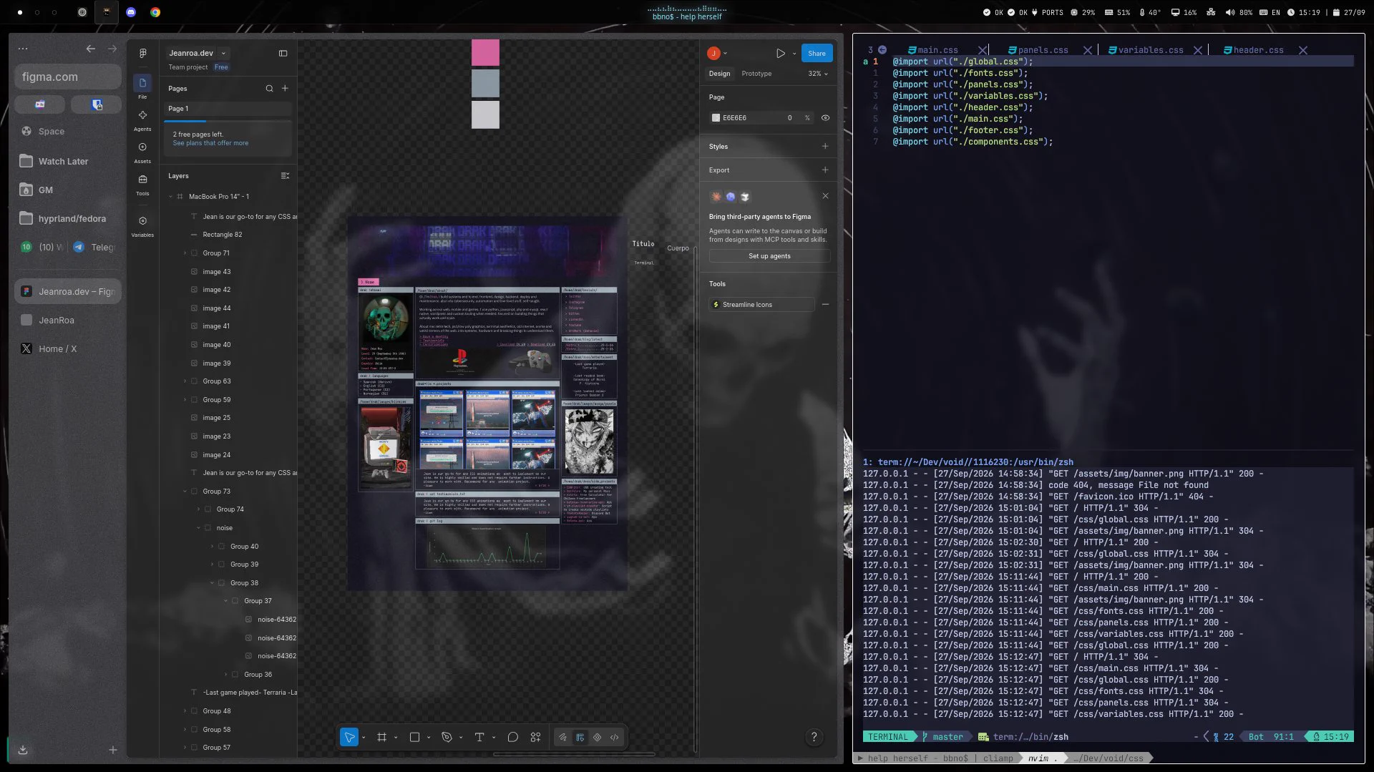Open the Actions components icon in toolbar
This screenshot has height=772, width=1374.
coord(535,737)
